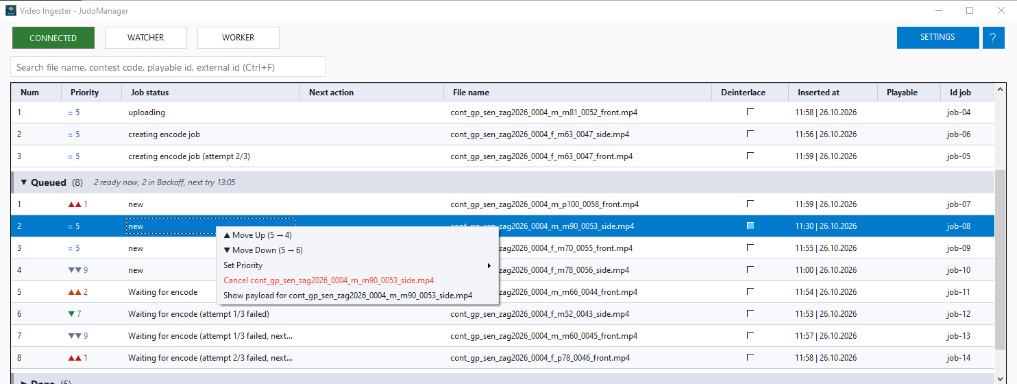Open the WATCHER panel button

coord(146,38)
